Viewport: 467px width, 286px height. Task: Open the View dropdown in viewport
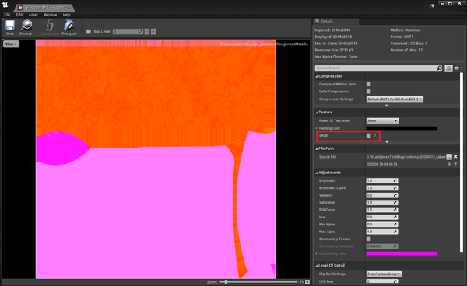[x=11, y=44]
